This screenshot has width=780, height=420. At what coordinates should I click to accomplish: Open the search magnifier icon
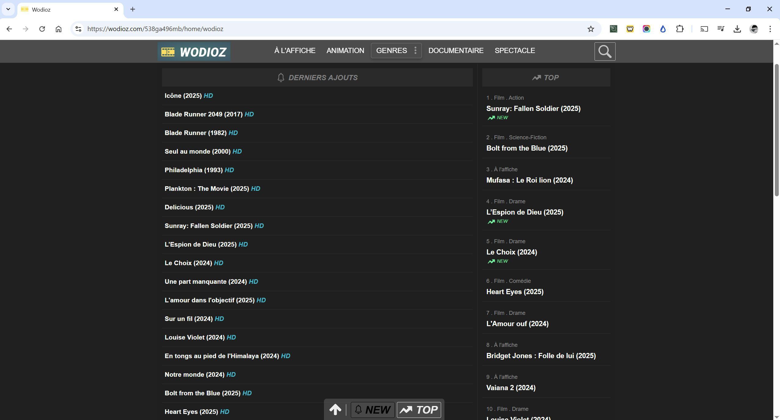[x=605, y=52]
